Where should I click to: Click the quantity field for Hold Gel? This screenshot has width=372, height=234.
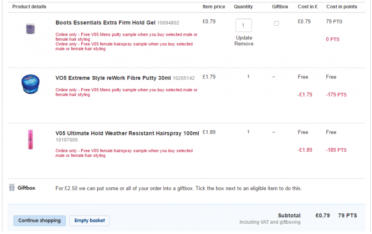pyautogui.click(x=243, y=25)
